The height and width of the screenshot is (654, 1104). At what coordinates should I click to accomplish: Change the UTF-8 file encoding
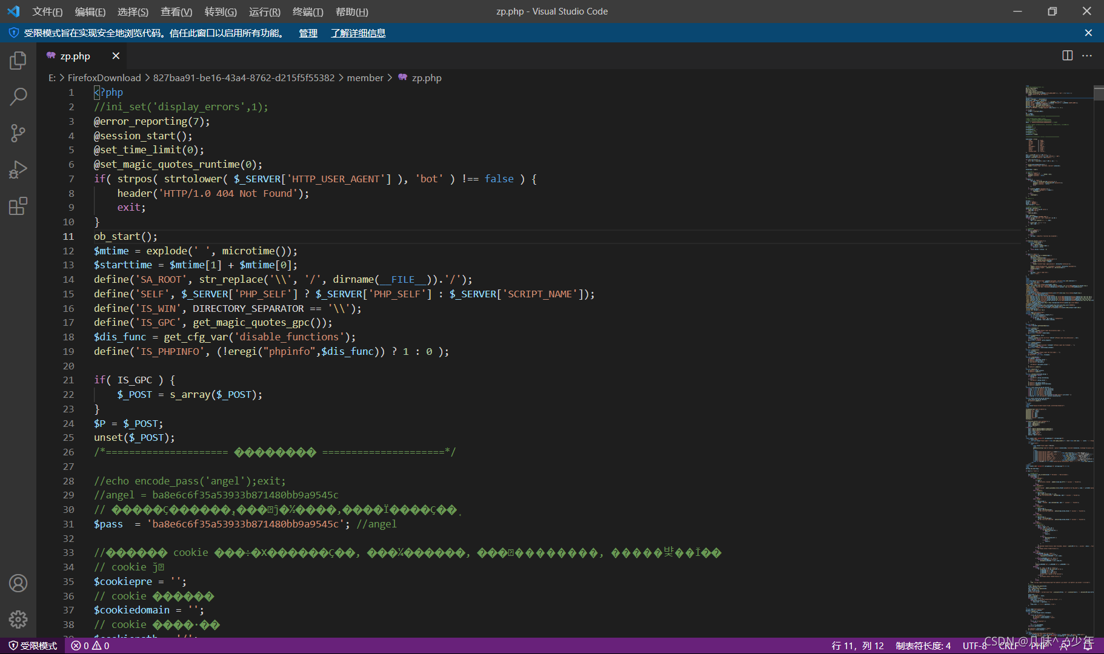tap(974, 646)
